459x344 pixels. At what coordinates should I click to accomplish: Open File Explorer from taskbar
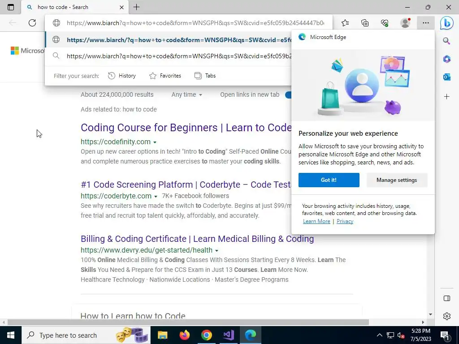pyautogui.click(x=162, y=335)
